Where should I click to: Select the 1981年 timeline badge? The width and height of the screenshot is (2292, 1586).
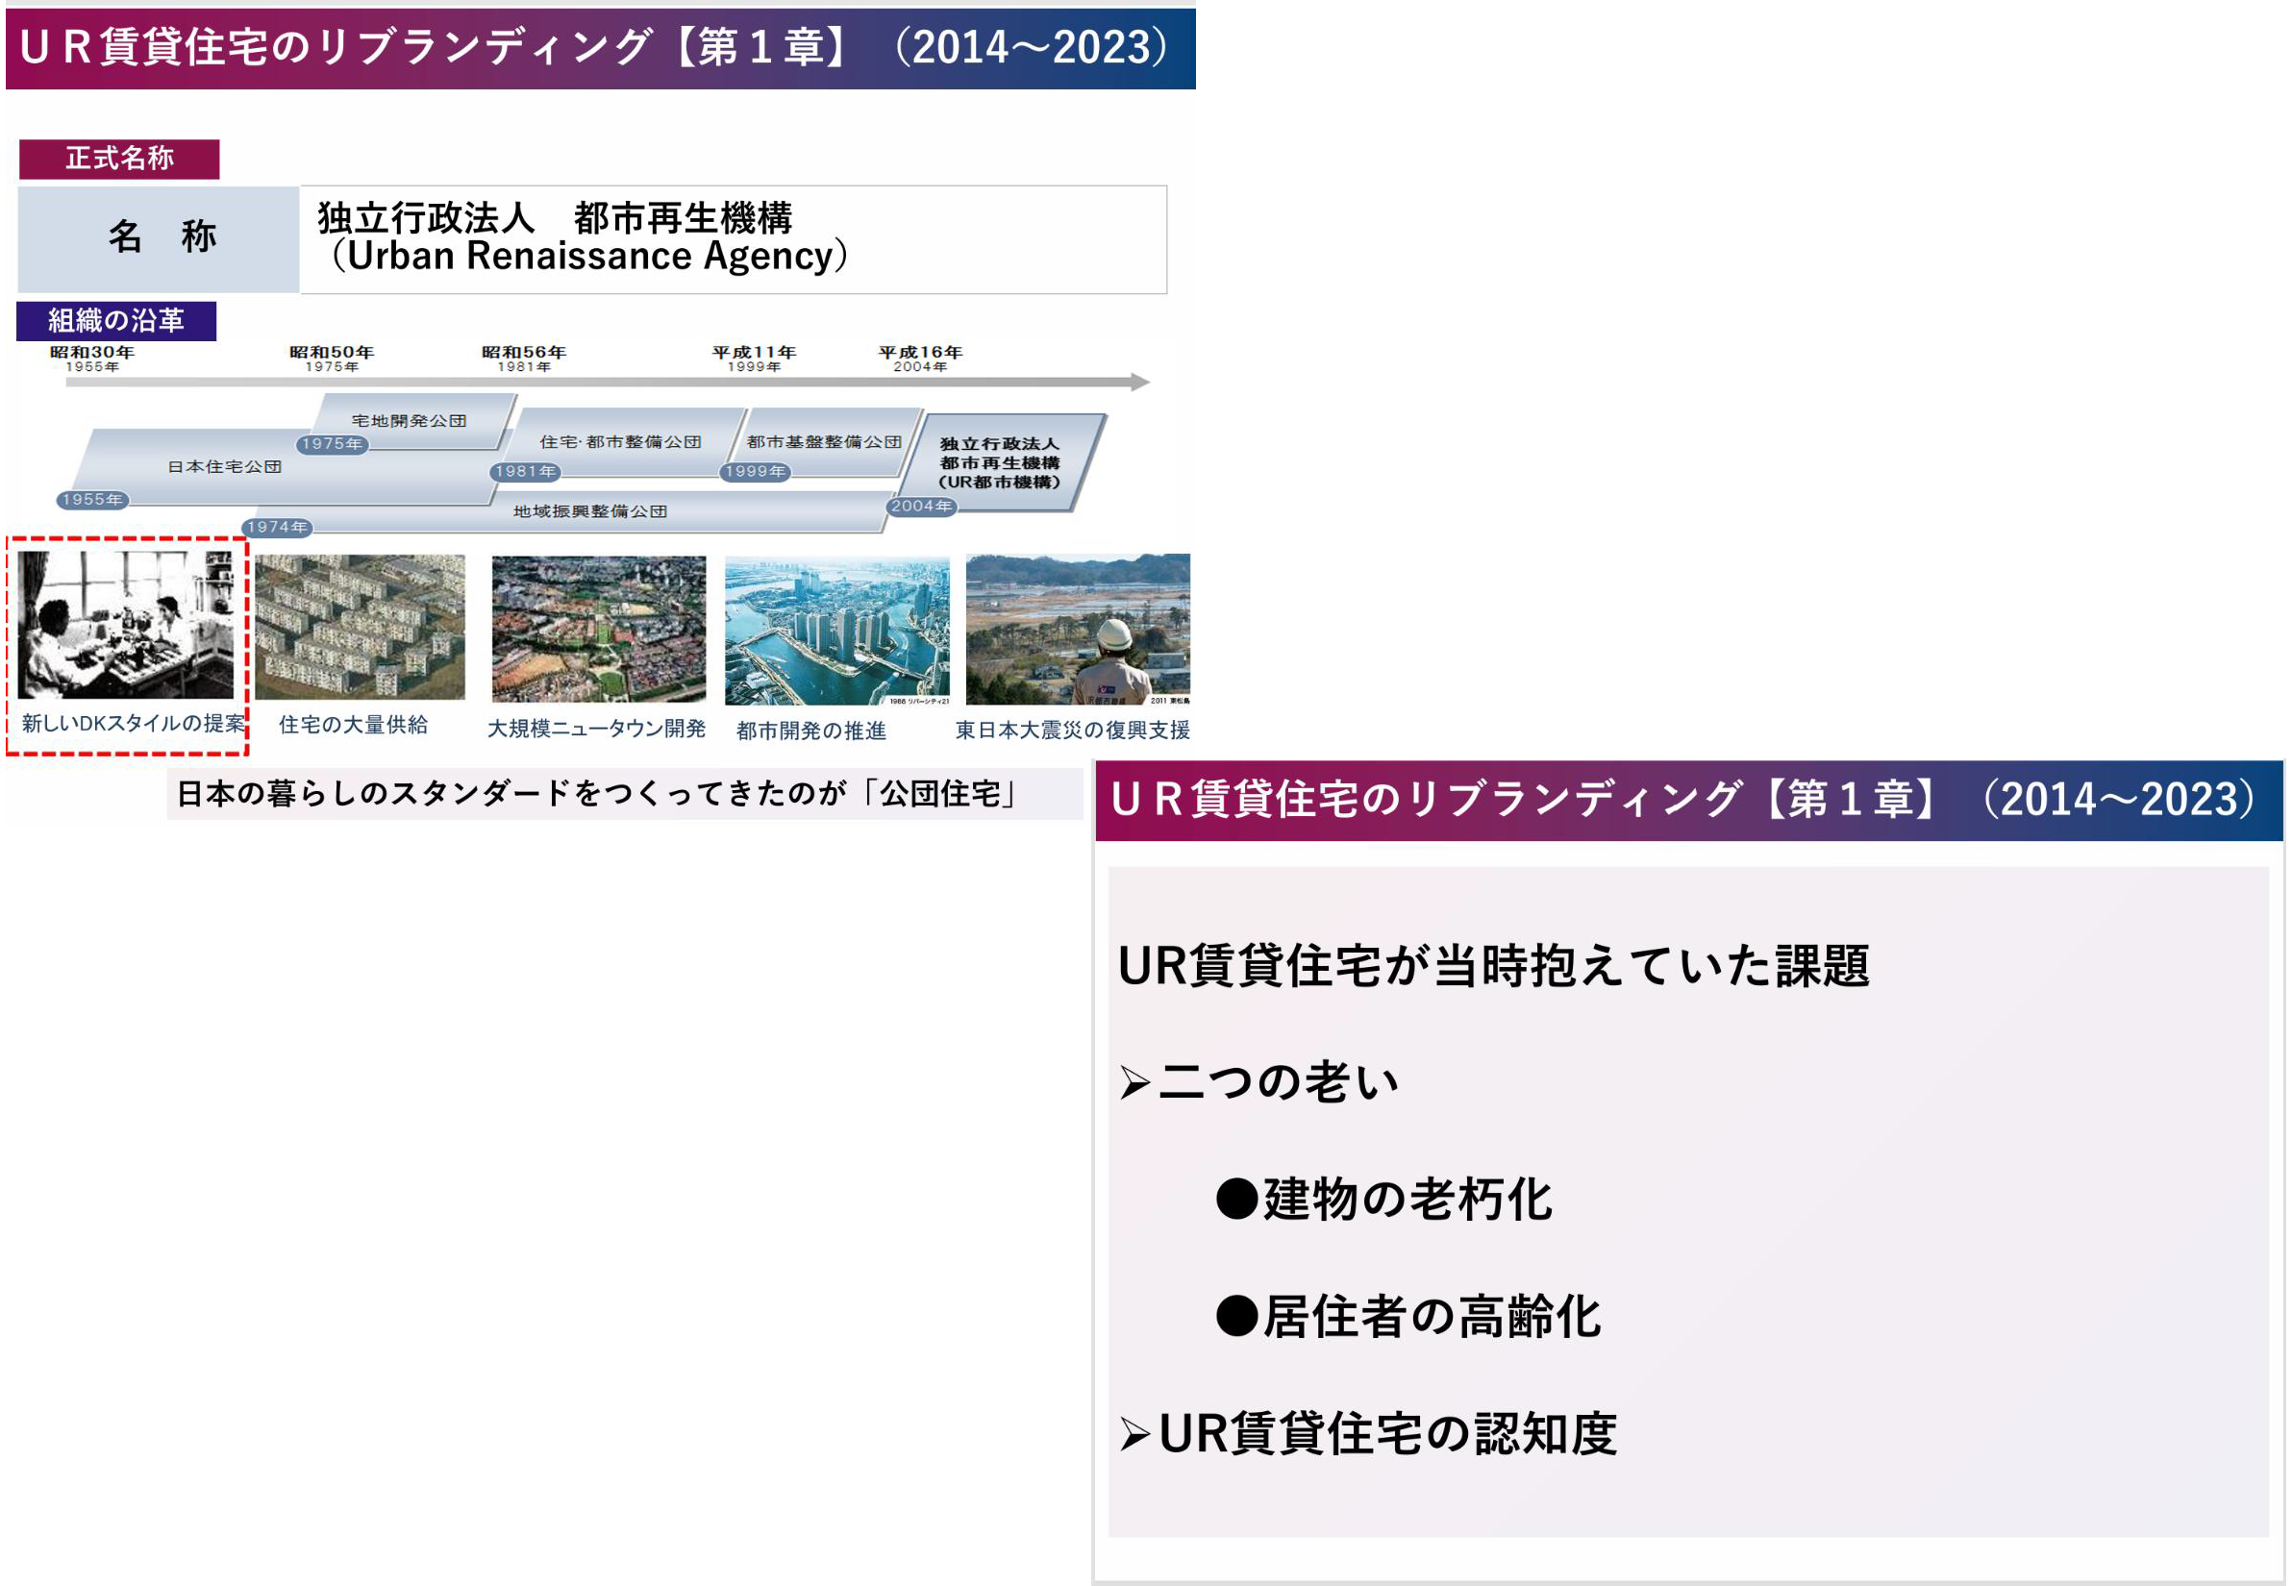(526, 472)
